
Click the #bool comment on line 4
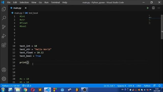23,26
